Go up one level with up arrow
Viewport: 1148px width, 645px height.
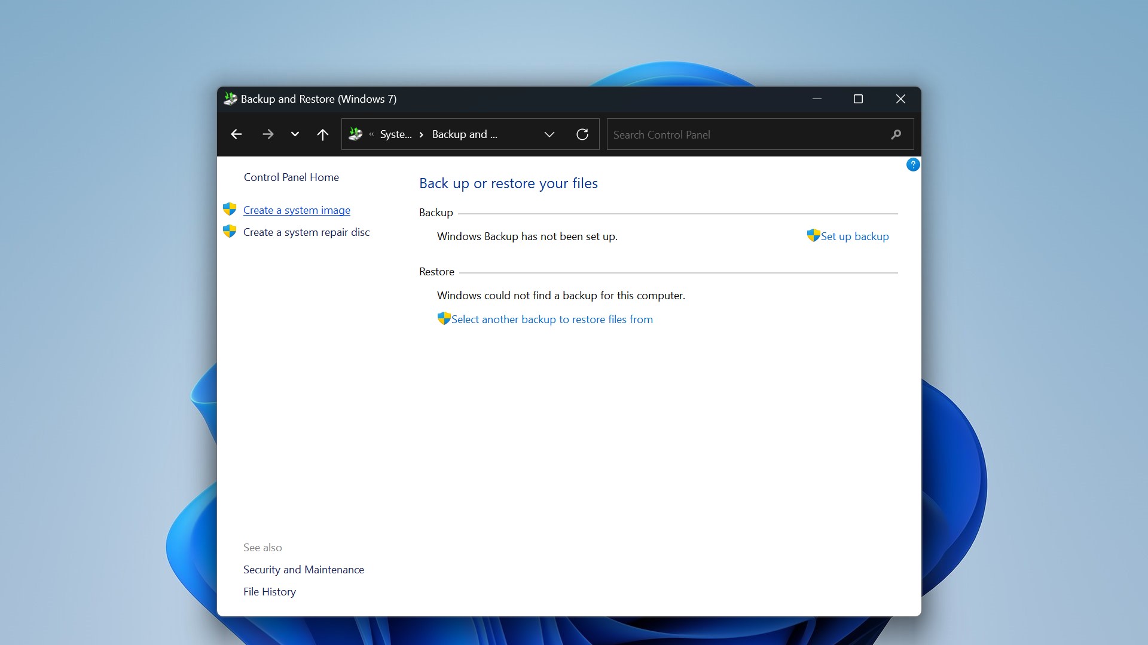[x=322, y=134]
